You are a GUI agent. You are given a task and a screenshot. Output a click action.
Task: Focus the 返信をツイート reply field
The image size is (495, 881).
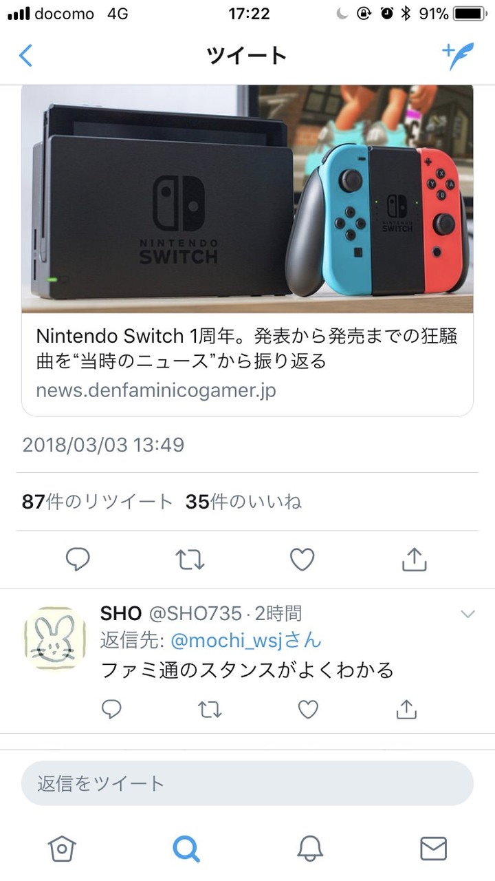(247, 783)
